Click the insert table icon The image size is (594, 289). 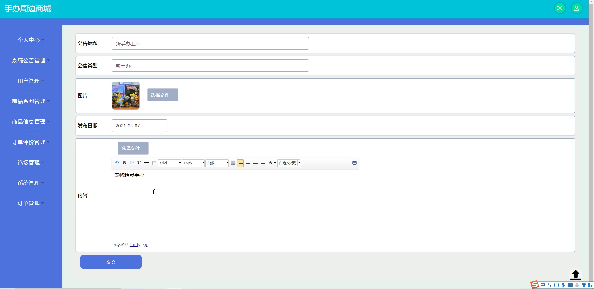coord(233,163)
